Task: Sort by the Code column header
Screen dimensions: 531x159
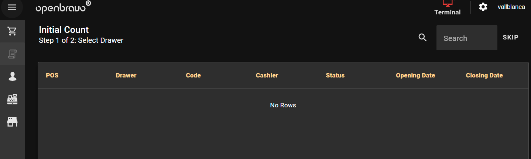Action: (193, 75)
